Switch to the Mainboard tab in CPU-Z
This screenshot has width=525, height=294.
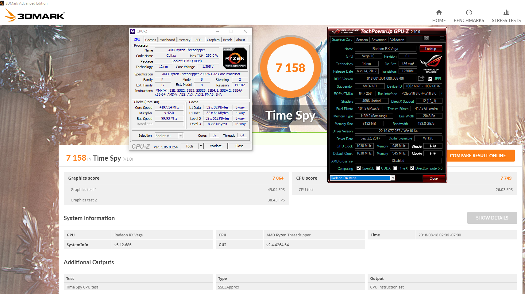pos(167,40)
